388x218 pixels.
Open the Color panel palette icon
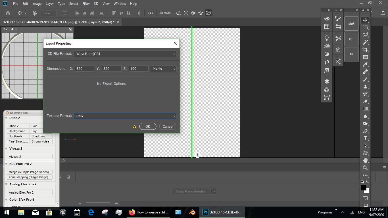327,19
